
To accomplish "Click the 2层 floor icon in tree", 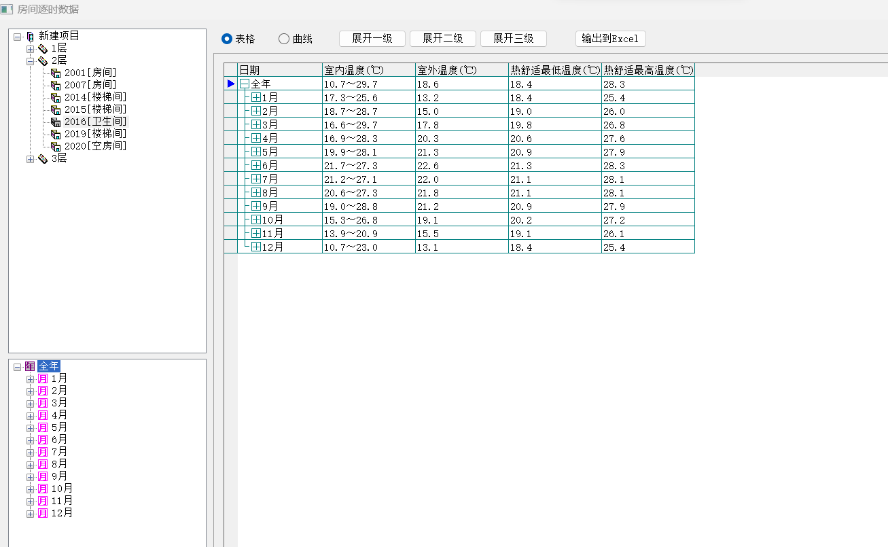I will pyautogui.click(x=42, y=60).
